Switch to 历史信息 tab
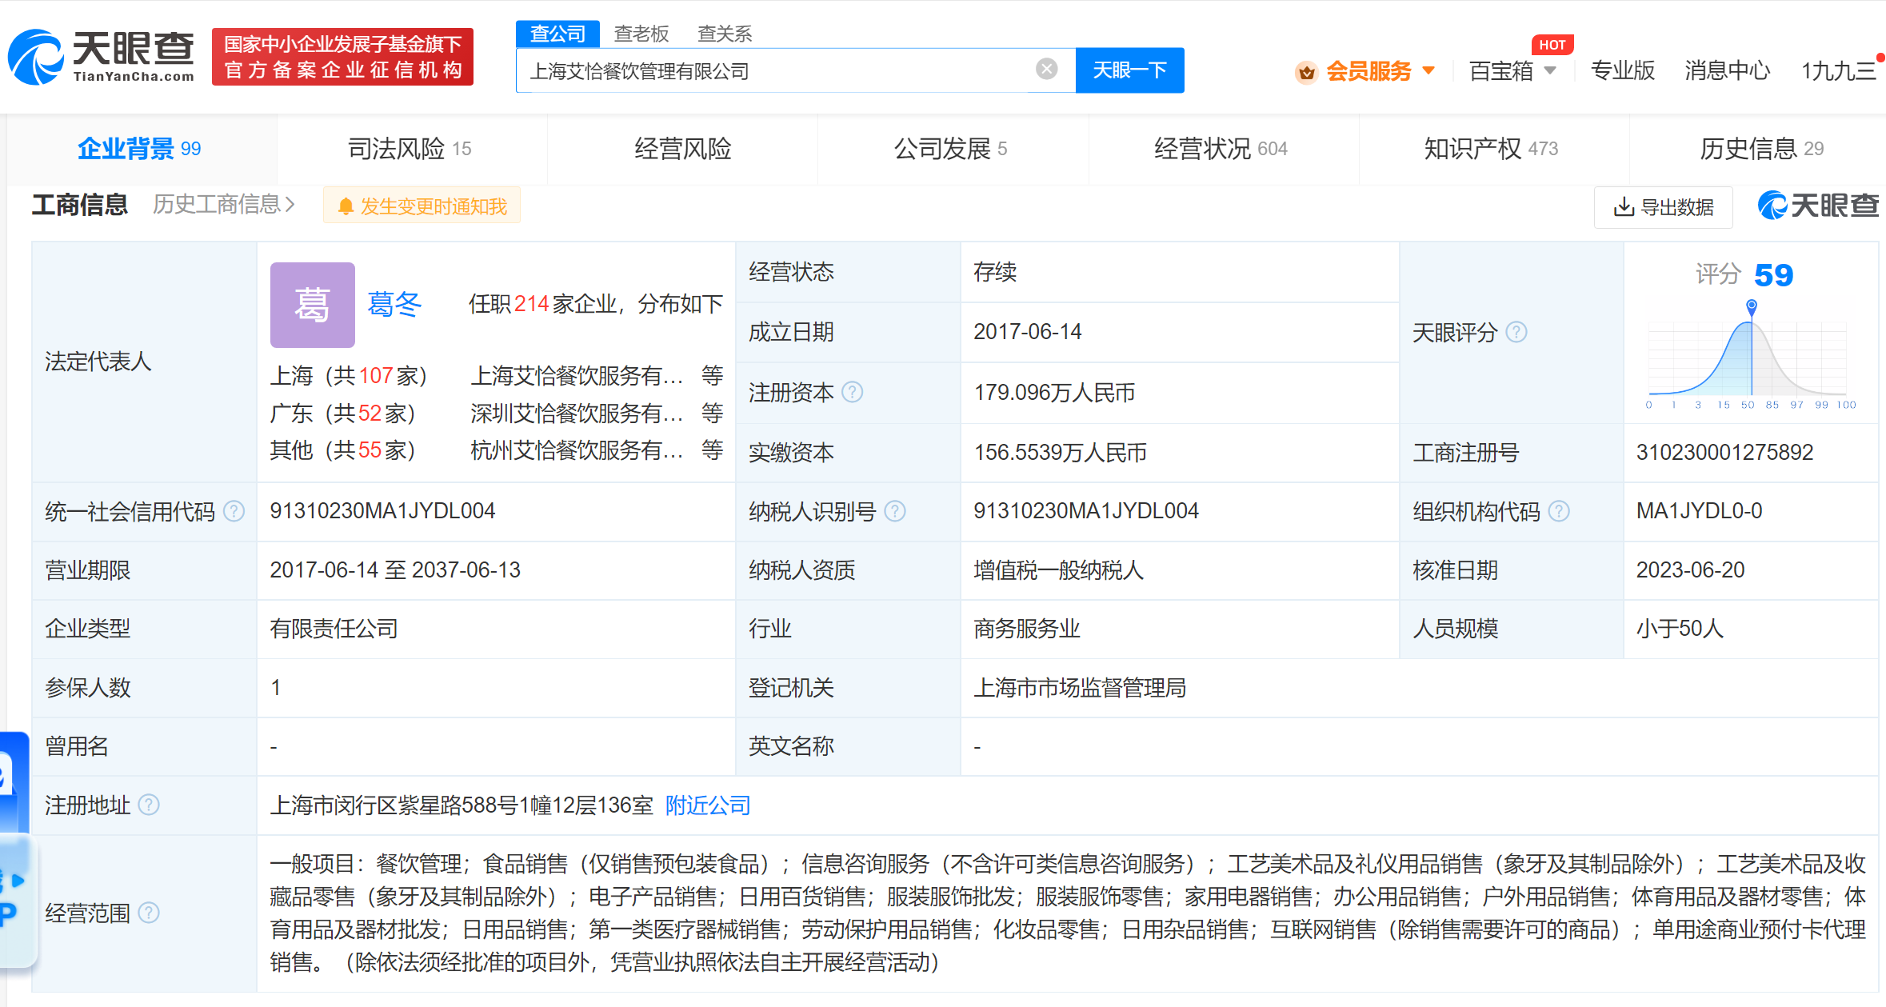The image size is (1886, 1007). tap(1761, 149)
